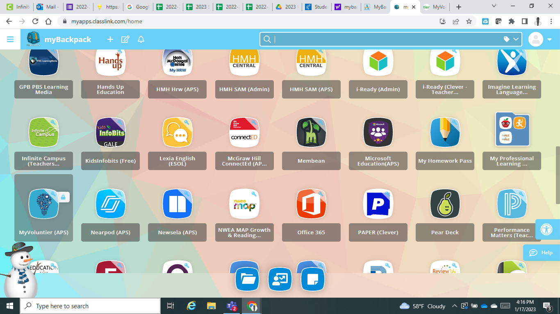The image size is (560, 314).
Task: Click inside the app search field
Action: click(387, 39)
